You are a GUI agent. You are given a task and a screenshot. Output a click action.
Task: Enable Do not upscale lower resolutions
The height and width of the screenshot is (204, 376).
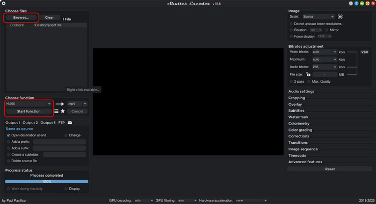[291, 24]
